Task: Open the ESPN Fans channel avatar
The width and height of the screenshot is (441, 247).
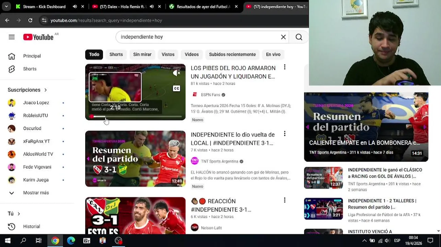Action: [x=195, y=95]
